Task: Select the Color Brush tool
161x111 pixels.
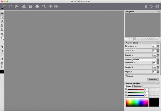Action: point(2,17)
